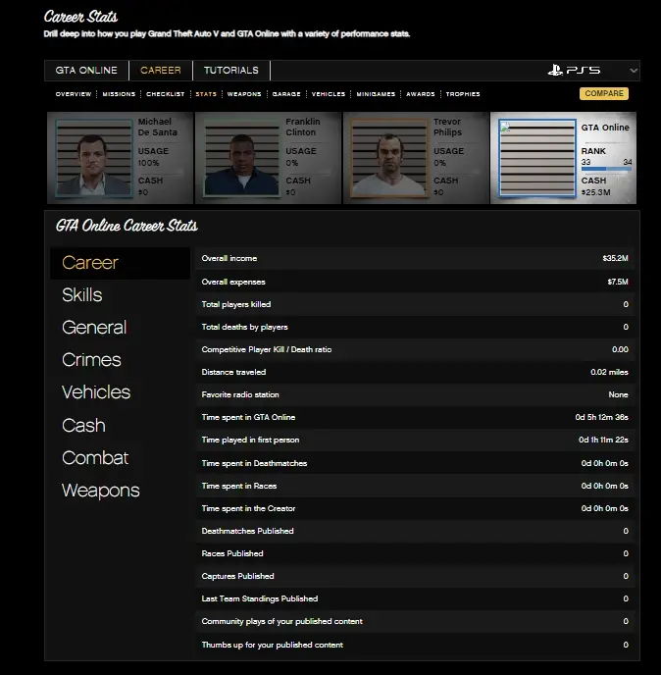
Task: Click the Overall expenses label
Action: point(233,282)
